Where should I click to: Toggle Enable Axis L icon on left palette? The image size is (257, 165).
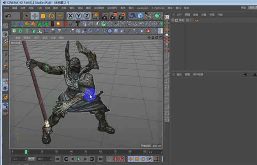coord(5,75)
